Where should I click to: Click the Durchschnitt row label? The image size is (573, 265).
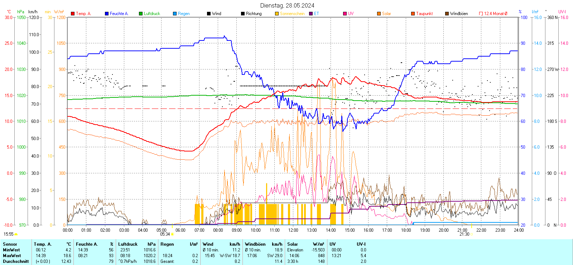[x=16, y=261]
